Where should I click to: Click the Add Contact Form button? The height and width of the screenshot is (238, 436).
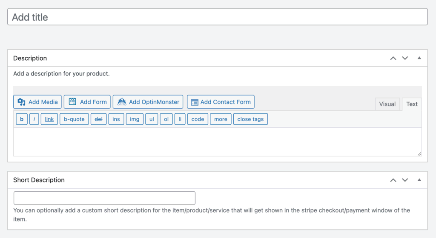[221, 102]
